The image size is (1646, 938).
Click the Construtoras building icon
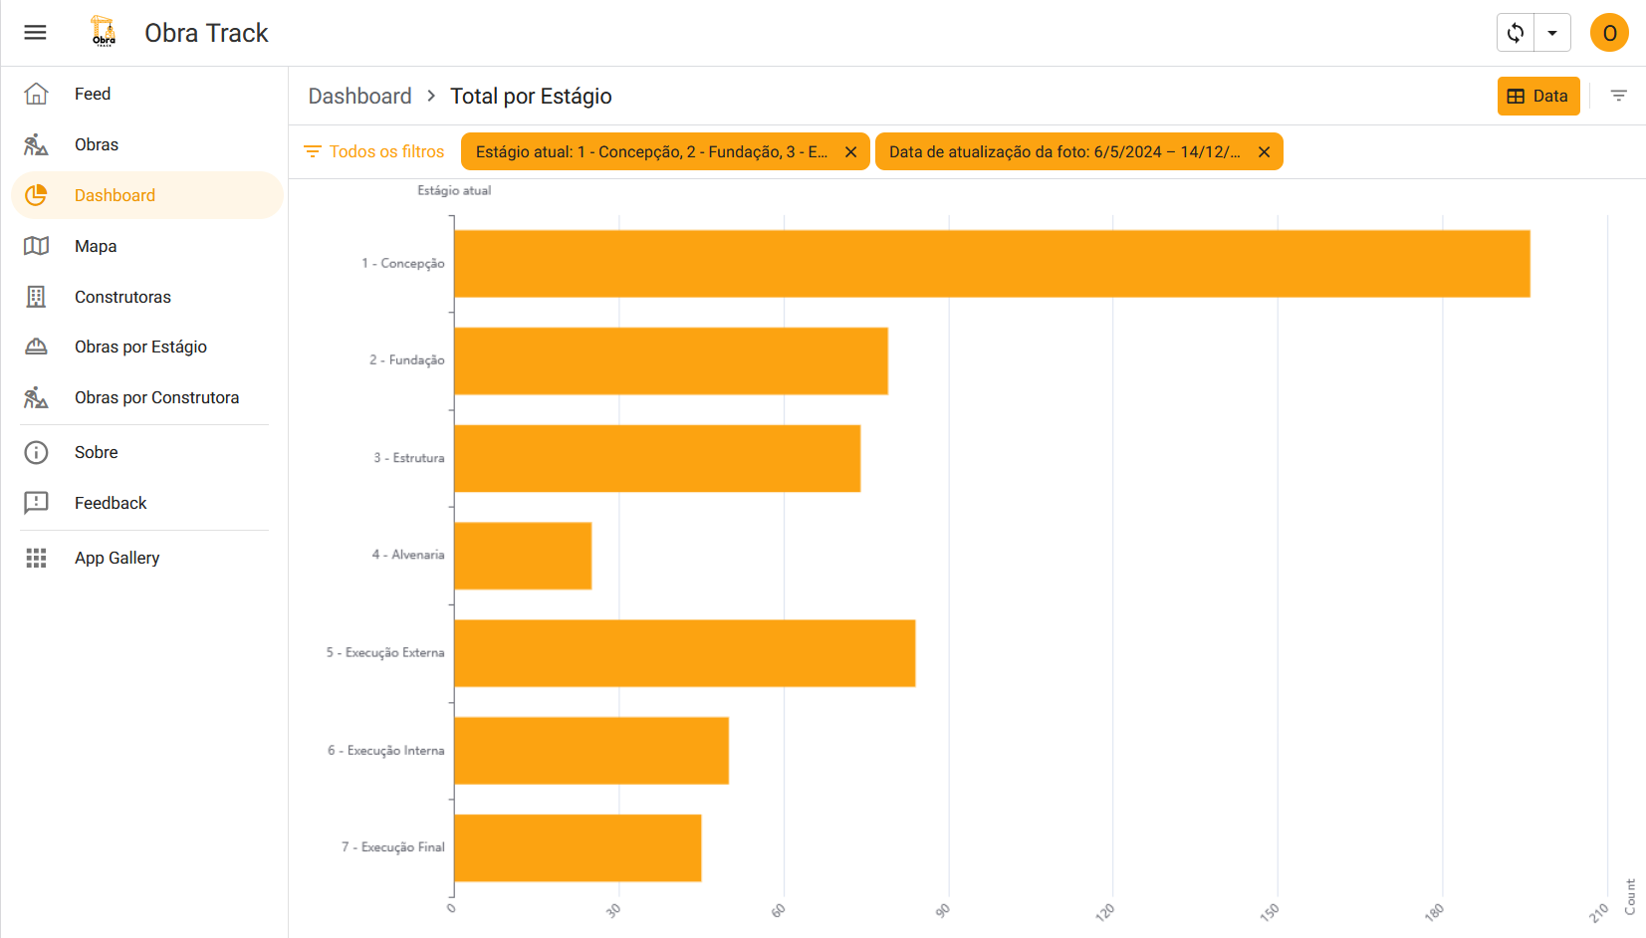click(37, 297)
